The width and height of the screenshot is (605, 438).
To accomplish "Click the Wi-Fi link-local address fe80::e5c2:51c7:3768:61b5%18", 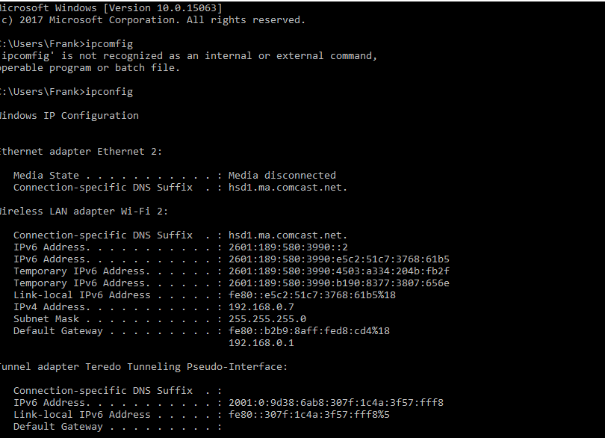I will click(311, 295).
